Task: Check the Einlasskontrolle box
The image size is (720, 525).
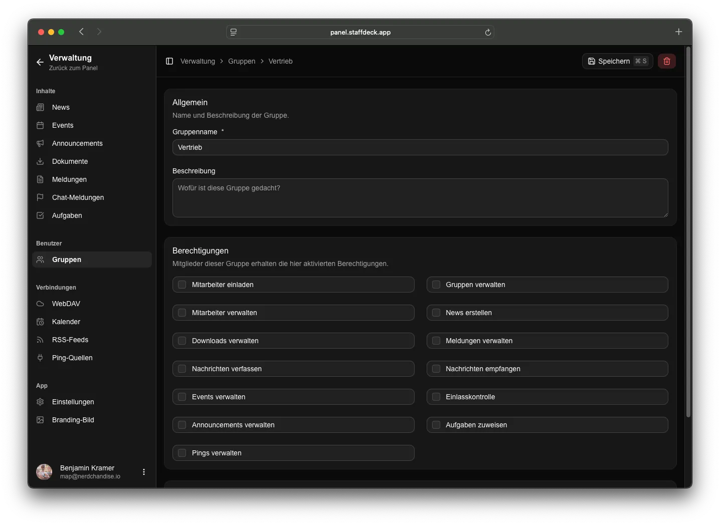Action: (436, 397)
